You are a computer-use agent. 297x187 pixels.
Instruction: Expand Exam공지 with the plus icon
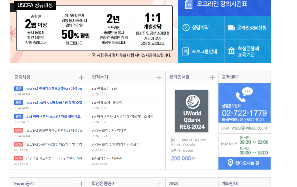pos(81,184)
